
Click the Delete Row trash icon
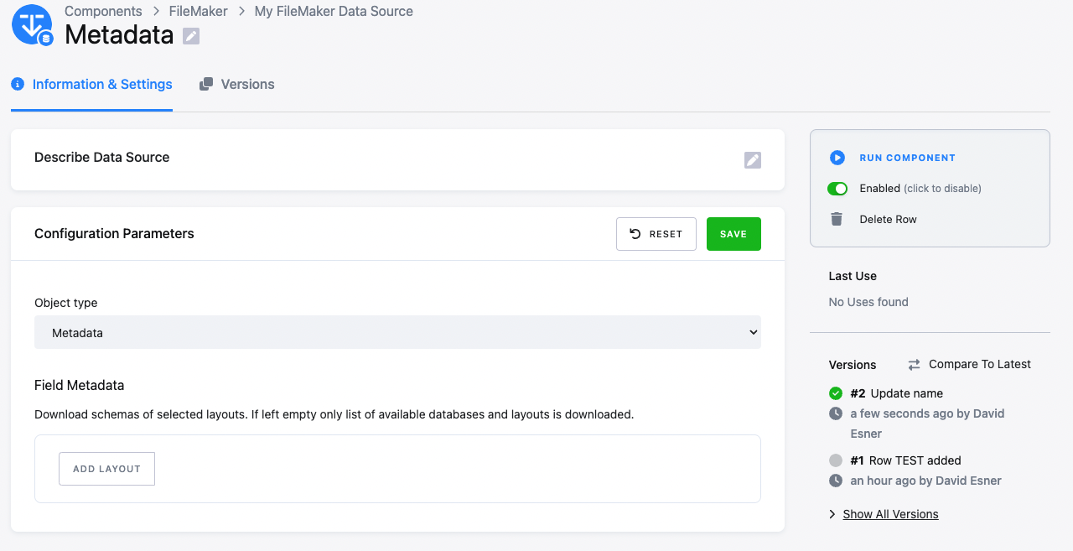point(837,219)
